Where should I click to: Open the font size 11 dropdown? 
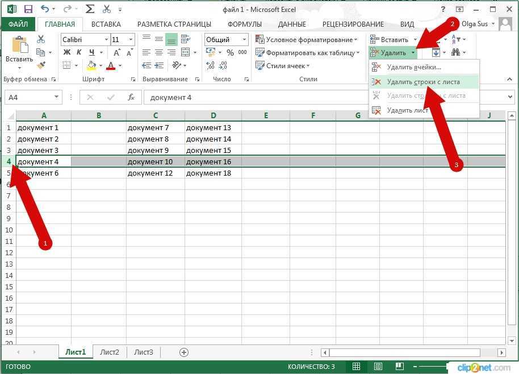(131, 39)
